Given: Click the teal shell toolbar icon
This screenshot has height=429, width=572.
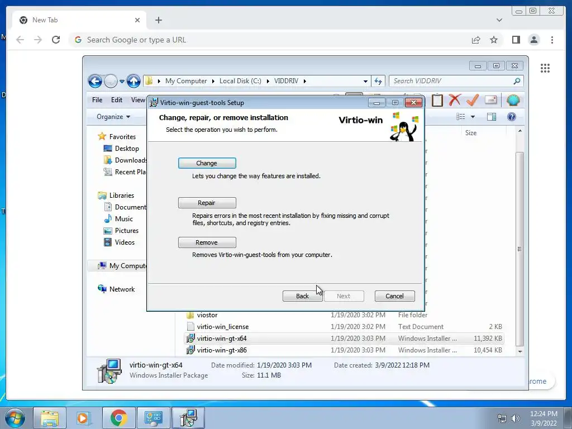Looking at the screenshot, I should (x=513, y=100).
